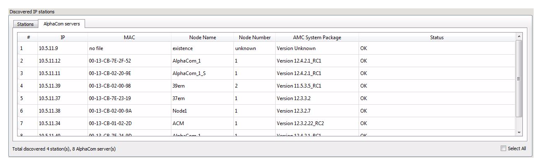Click MAC 00-13-CB-01-02-2D

(x=130, y=123)
